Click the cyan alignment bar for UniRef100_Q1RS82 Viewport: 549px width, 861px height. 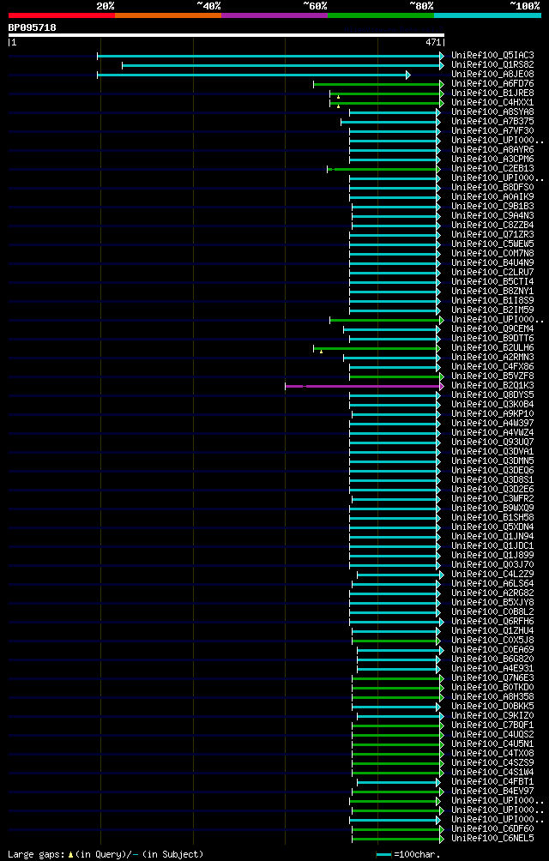283,65
